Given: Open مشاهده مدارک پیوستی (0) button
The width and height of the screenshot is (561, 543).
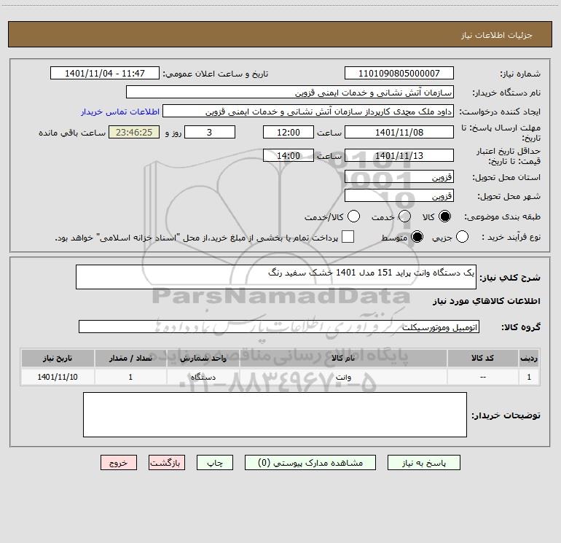Looking at the screenshot, I should [x=310, y=463].
